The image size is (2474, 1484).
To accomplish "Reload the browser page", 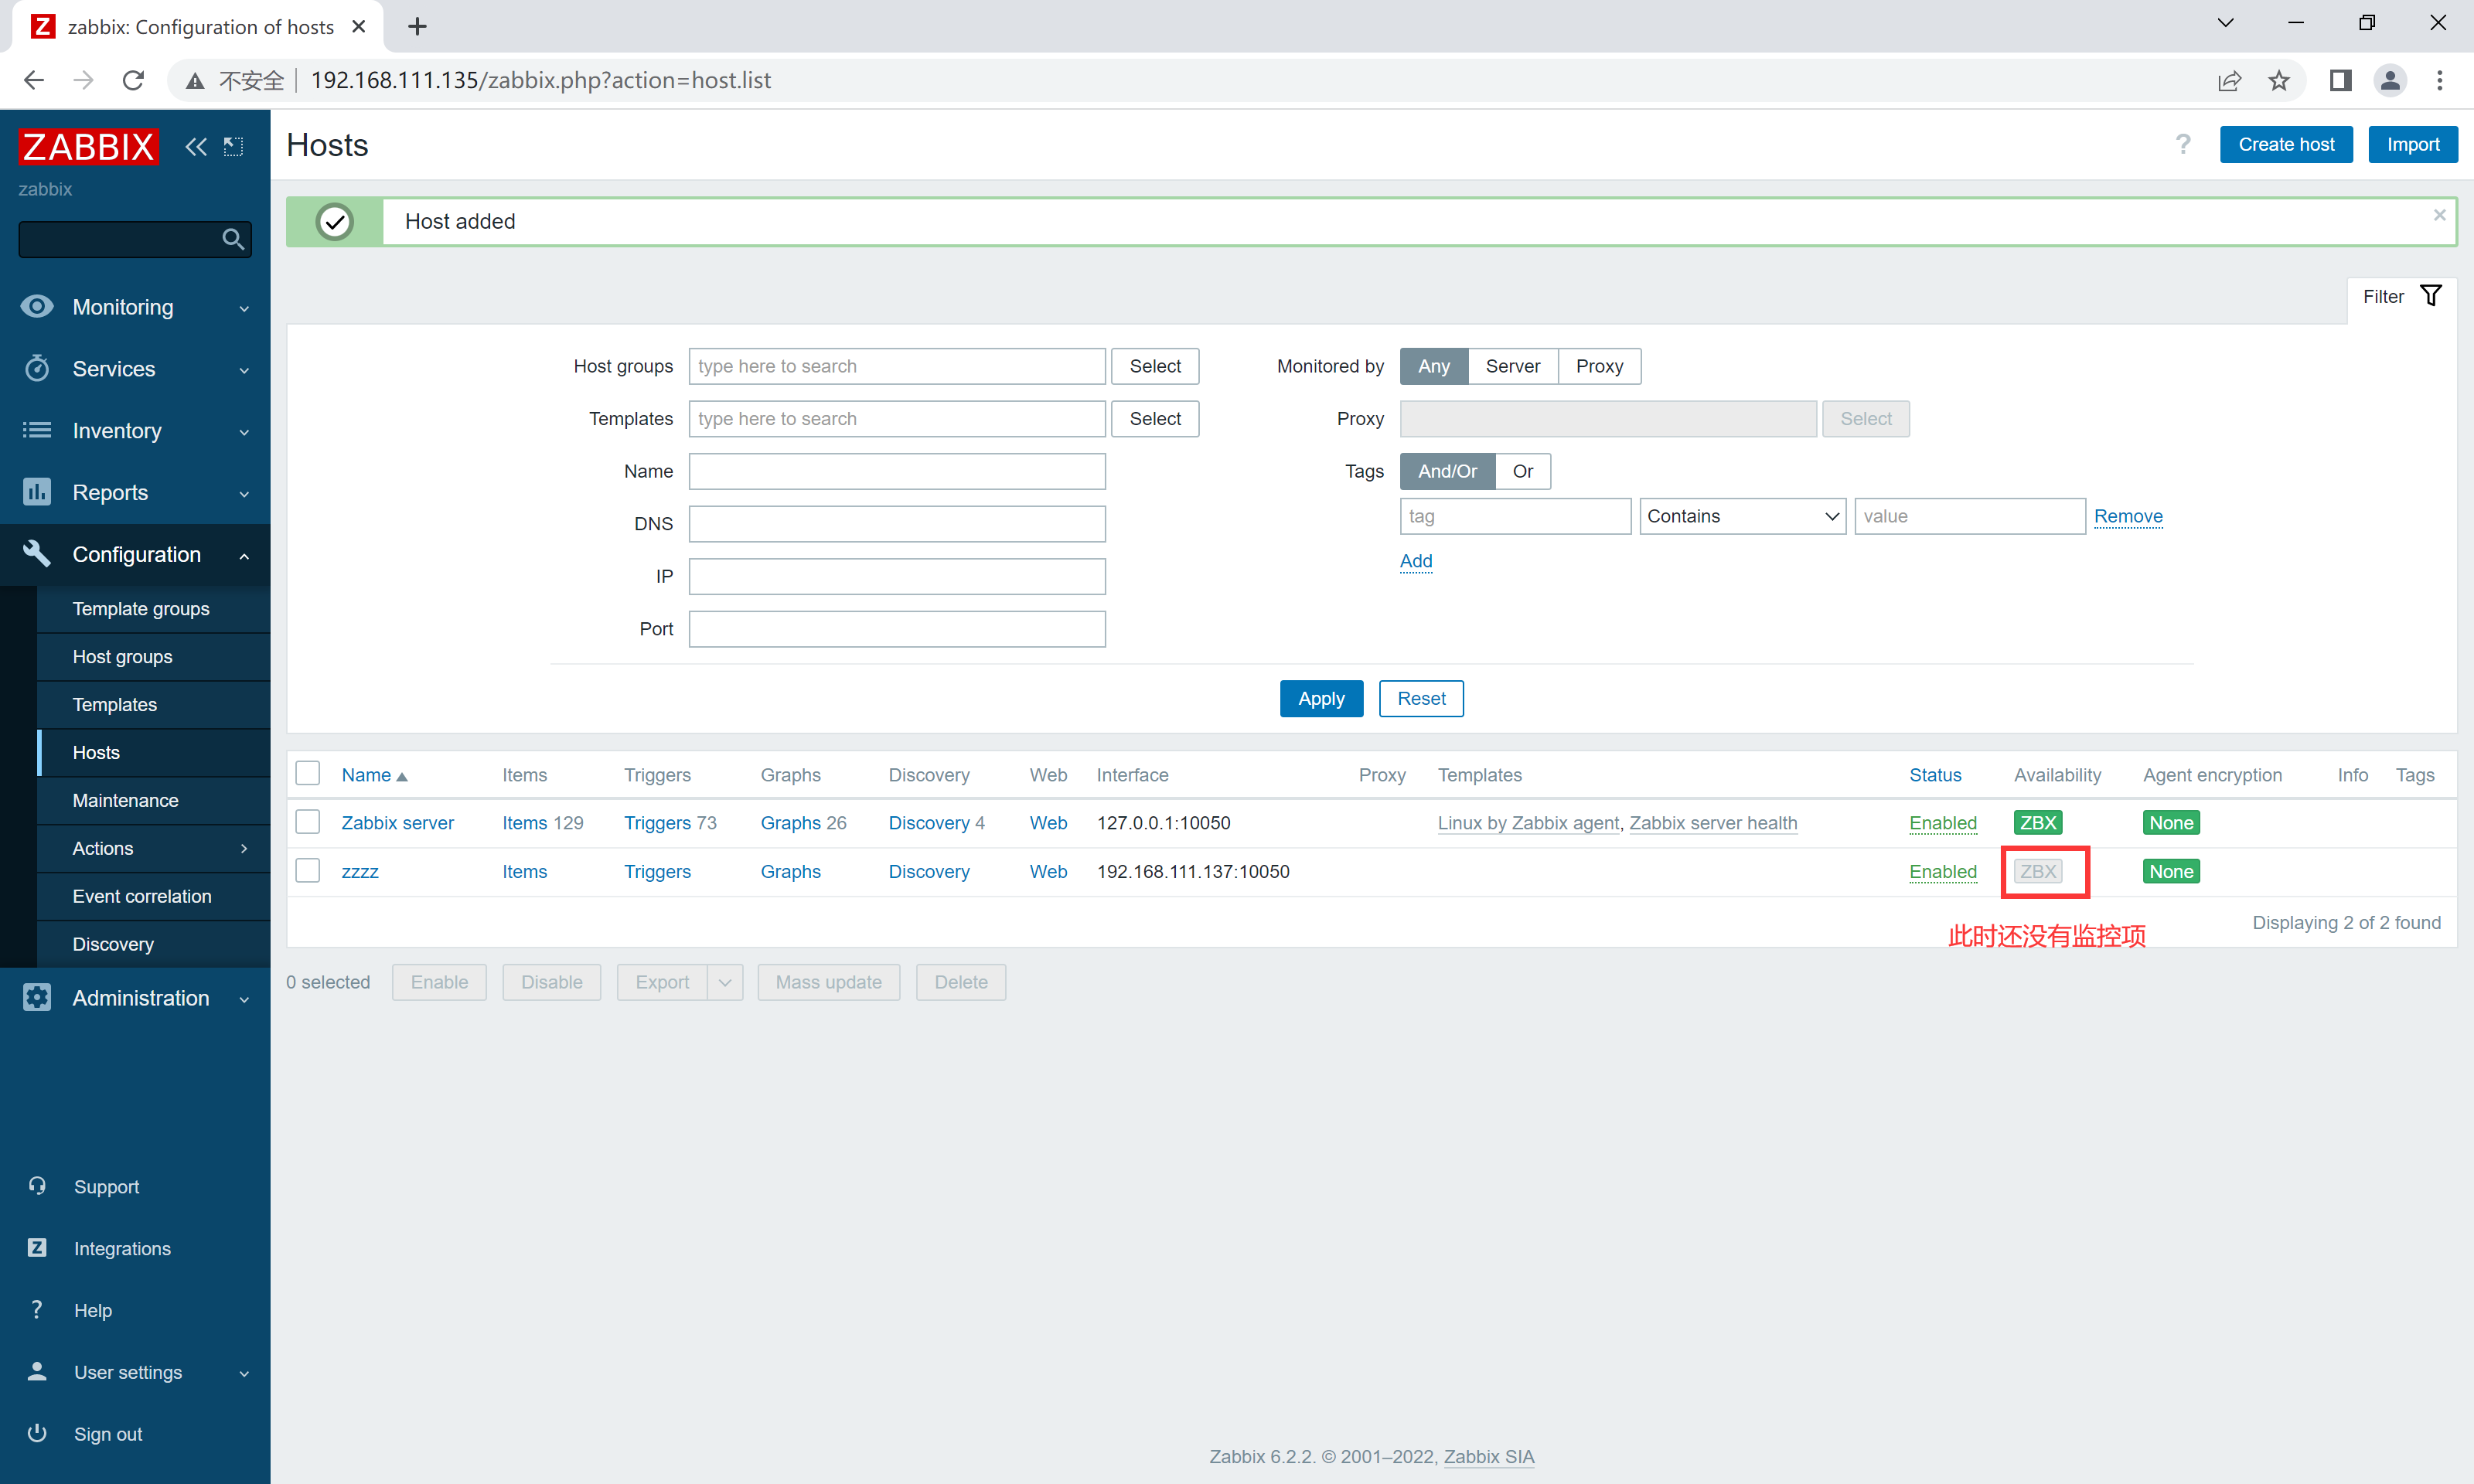I will tap(133, 80).
